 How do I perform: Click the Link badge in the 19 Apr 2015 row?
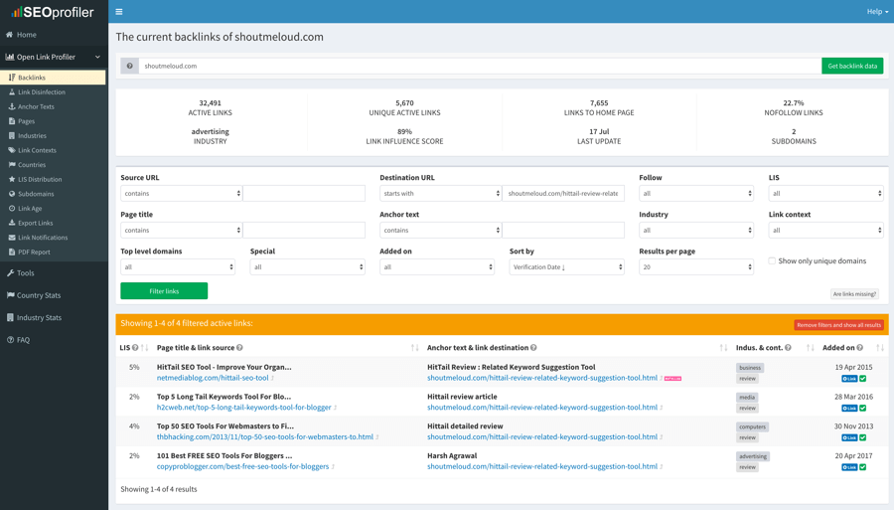(849, 379)
